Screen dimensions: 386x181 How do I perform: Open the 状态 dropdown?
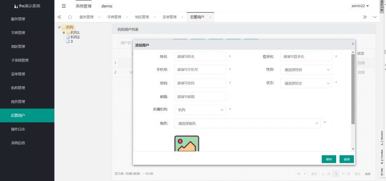click(x=306, y=83)
